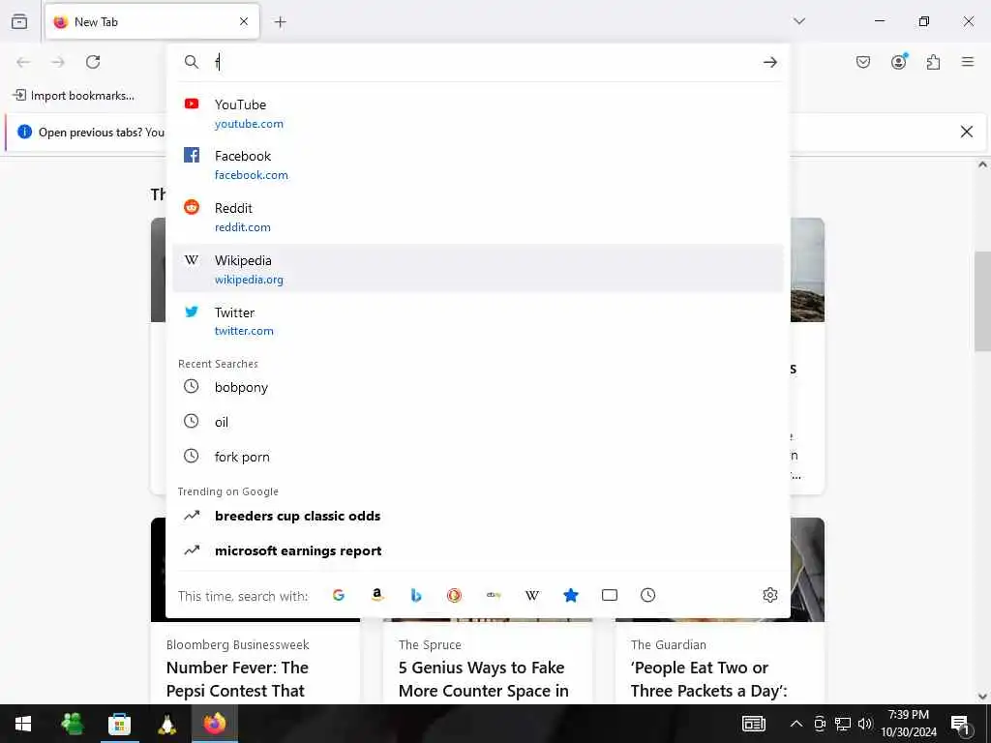
Task: Click the Go arrow in address bar
Action: coord(769,62)
